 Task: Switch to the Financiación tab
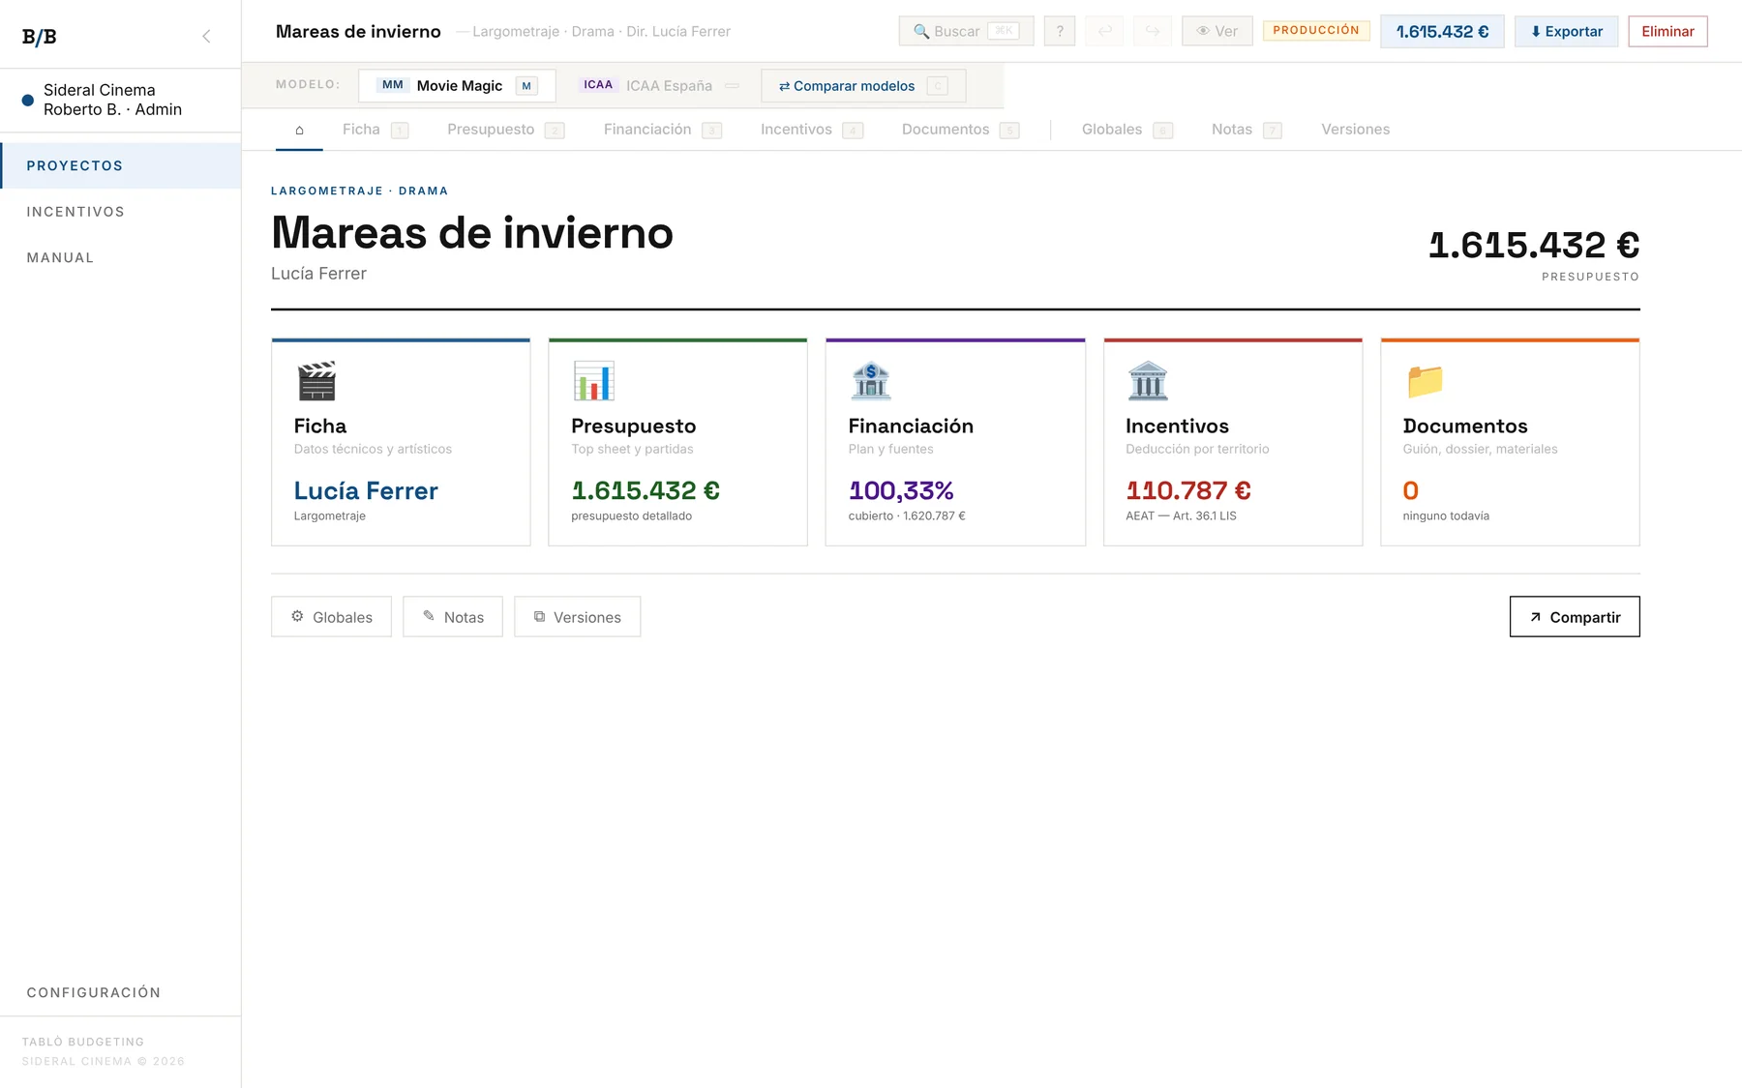[662, 130]
